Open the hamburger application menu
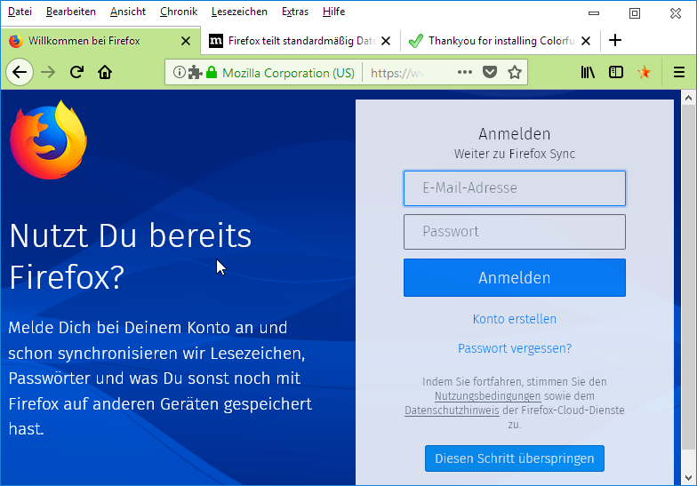697x486 pixels. click(x=679, y=72)
